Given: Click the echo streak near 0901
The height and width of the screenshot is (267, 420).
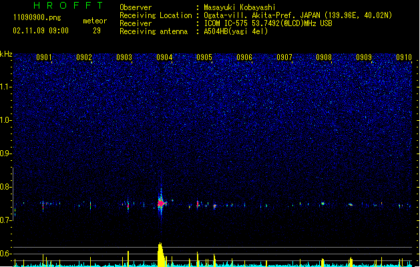Looking at the screenshot, I should point(43,206).
